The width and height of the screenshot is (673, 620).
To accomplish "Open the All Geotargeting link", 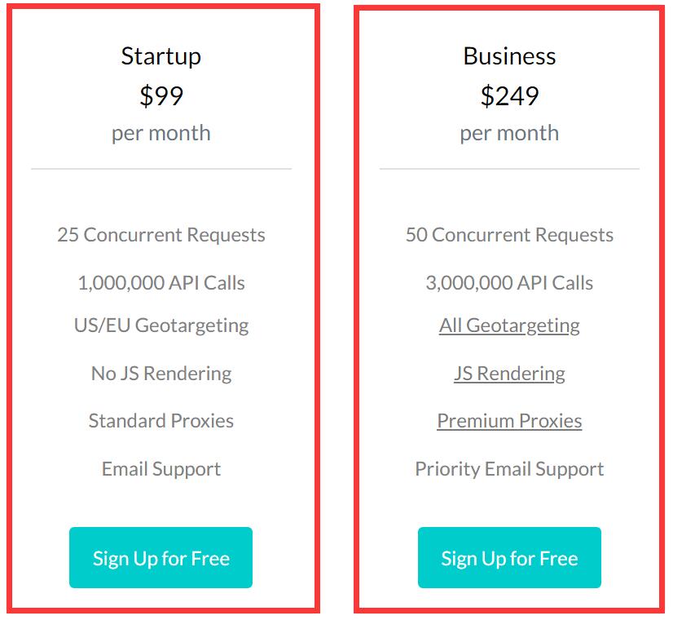I will (509, 325).
